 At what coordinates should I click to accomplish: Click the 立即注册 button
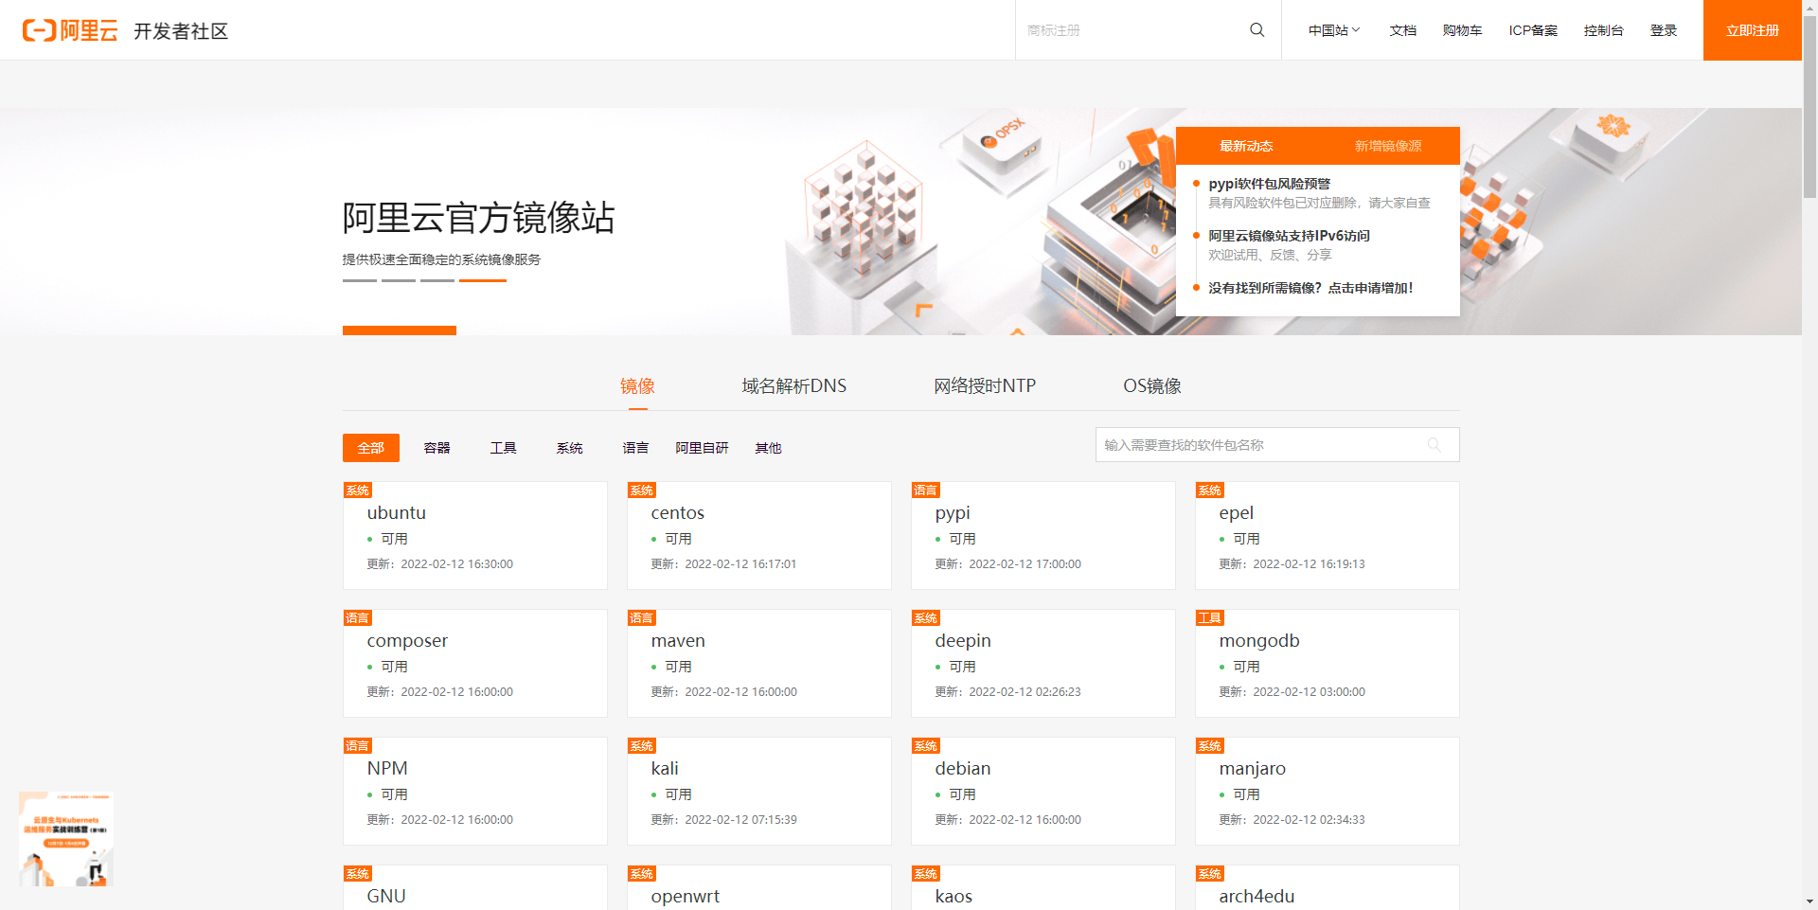pyautogui.click(x=1752, y=30)
